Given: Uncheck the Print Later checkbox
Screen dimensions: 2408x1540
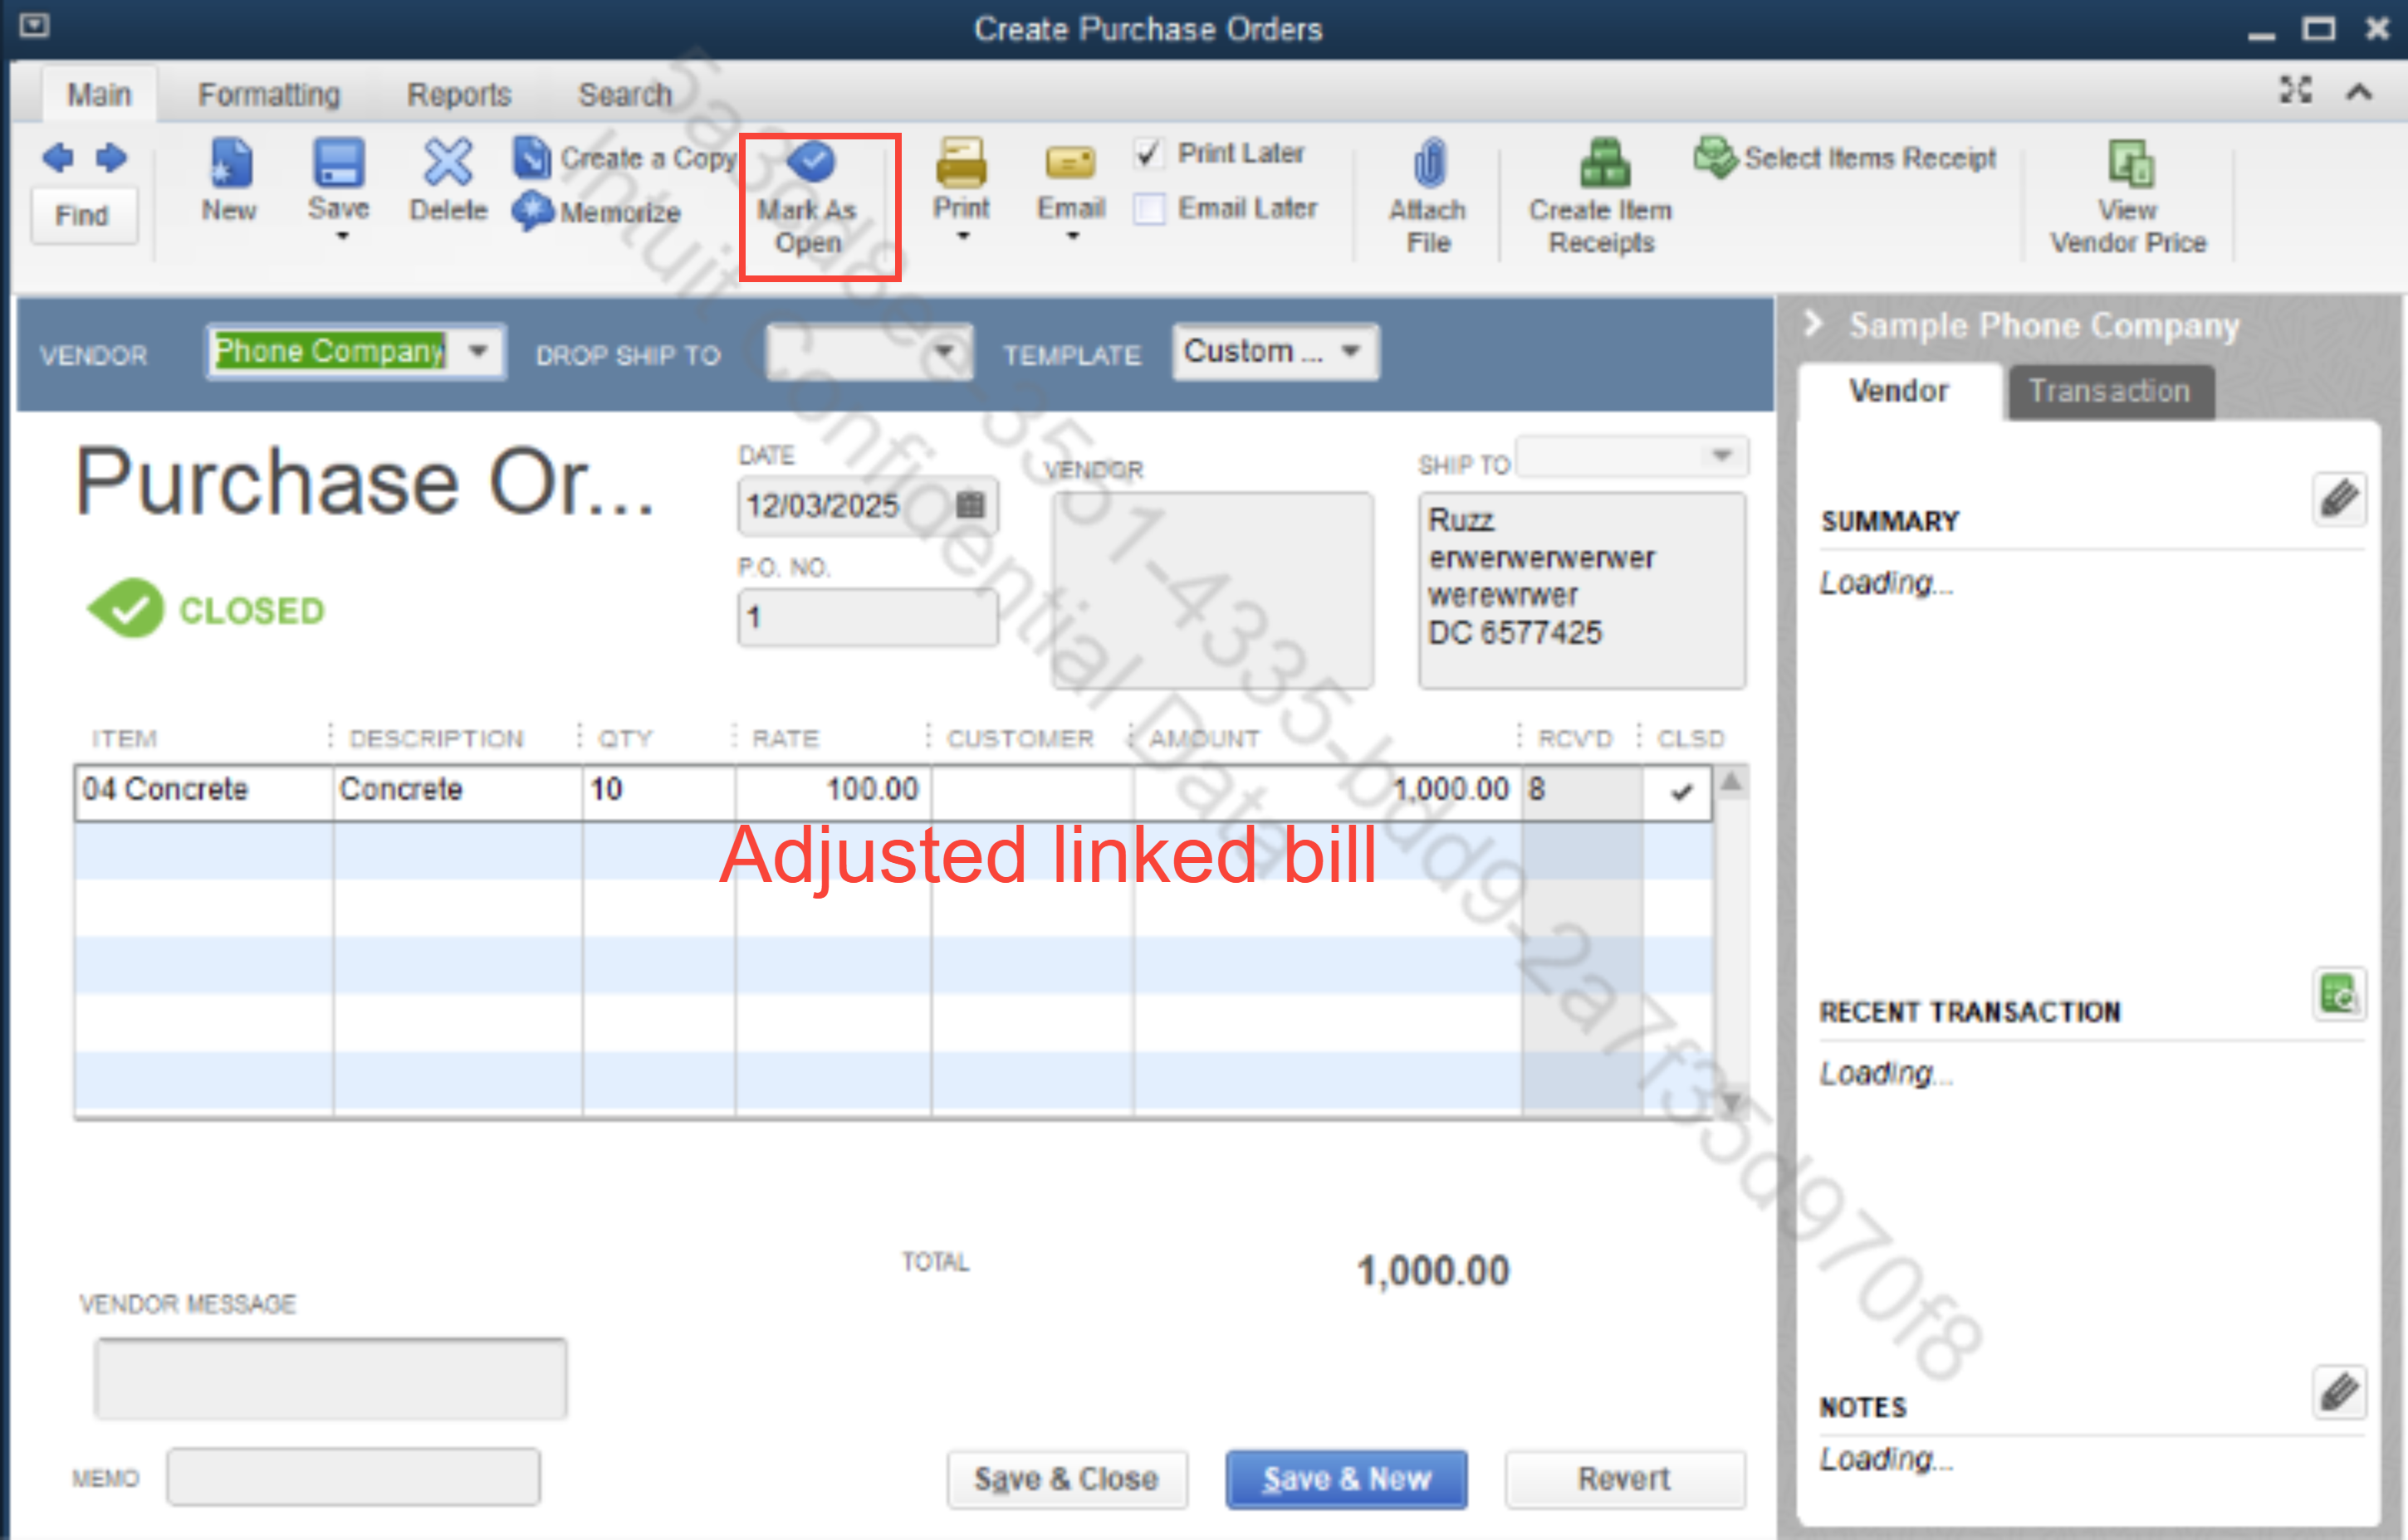Looking at the screenshot, I should [x=1148, y=153].
